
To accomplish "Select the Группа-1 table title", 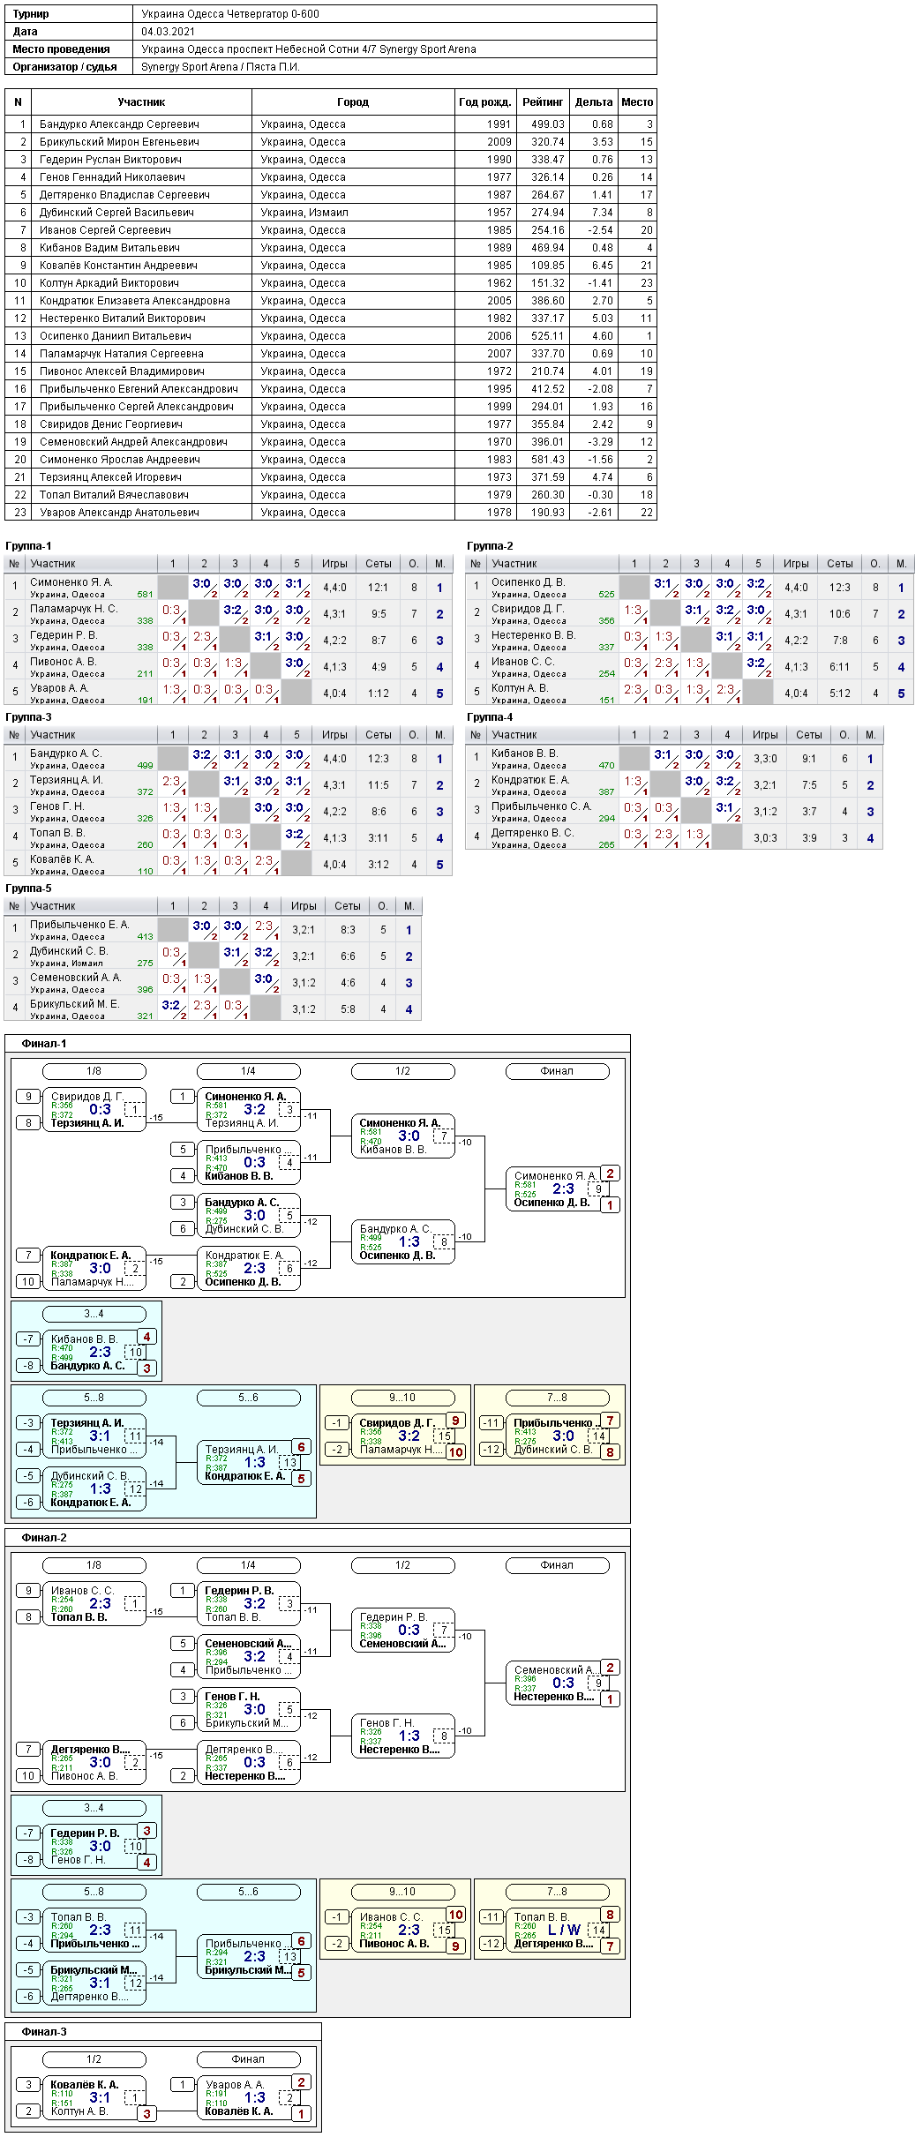I will [28, 546].
